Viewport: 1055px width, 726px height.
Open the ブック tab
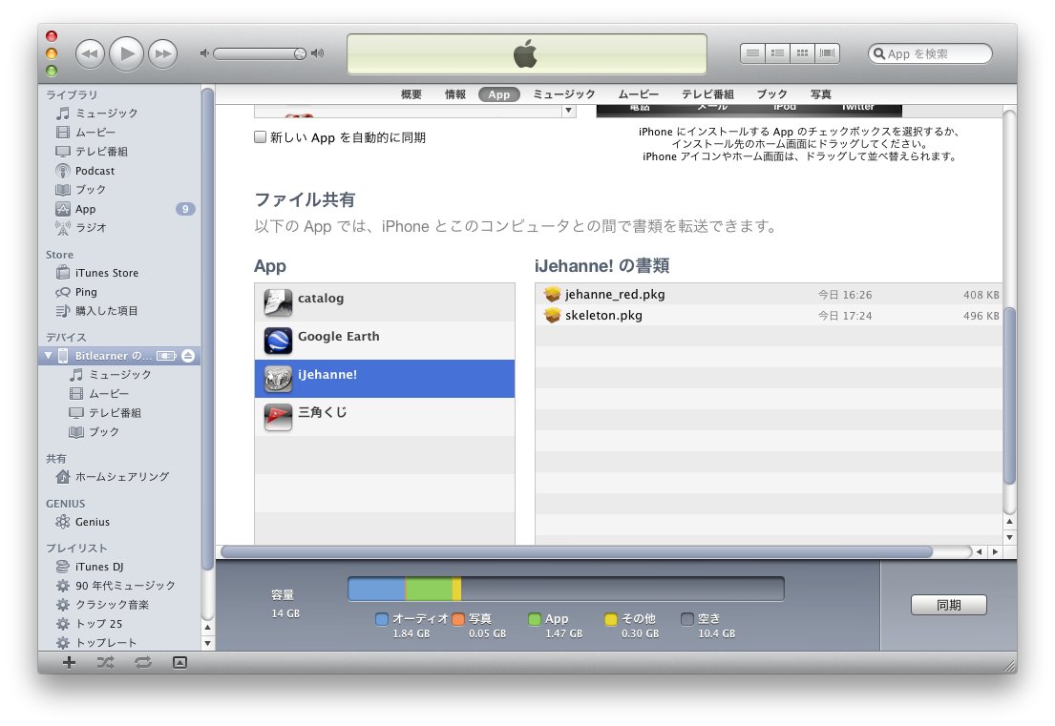tap(771, 94)
